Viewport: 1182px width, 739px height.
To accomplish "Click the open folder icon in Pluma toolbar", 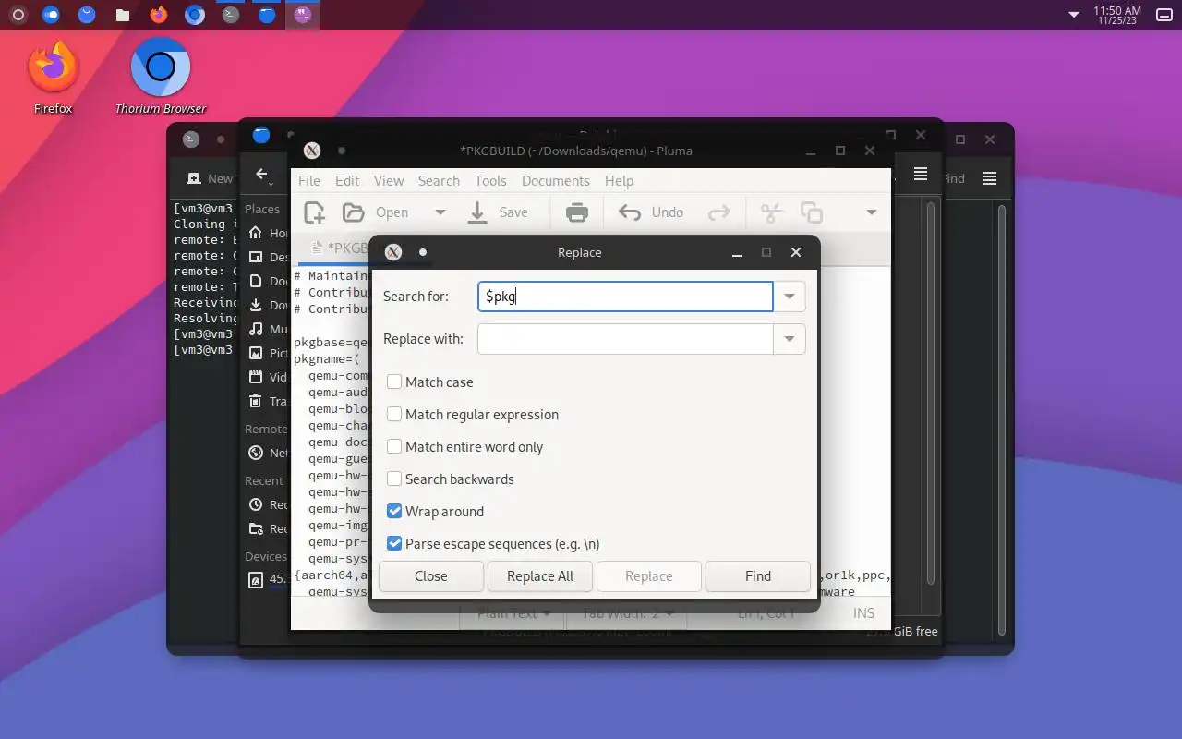I will pos(353,212).
